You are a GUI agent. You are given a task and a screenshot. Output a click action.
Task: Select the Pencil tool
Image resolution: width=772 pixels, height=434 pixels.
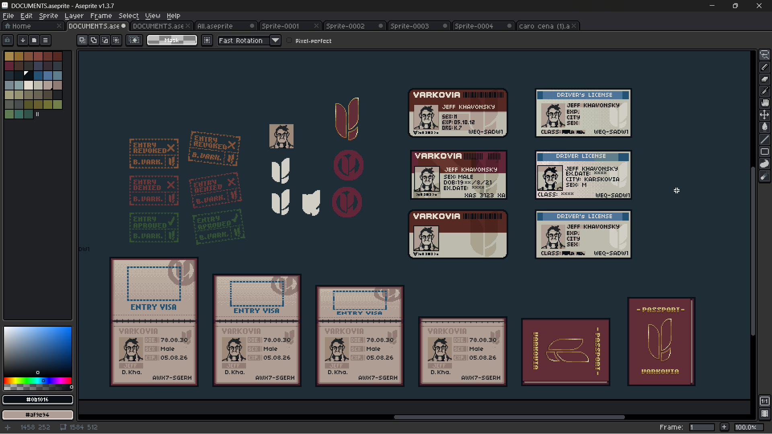764,67
